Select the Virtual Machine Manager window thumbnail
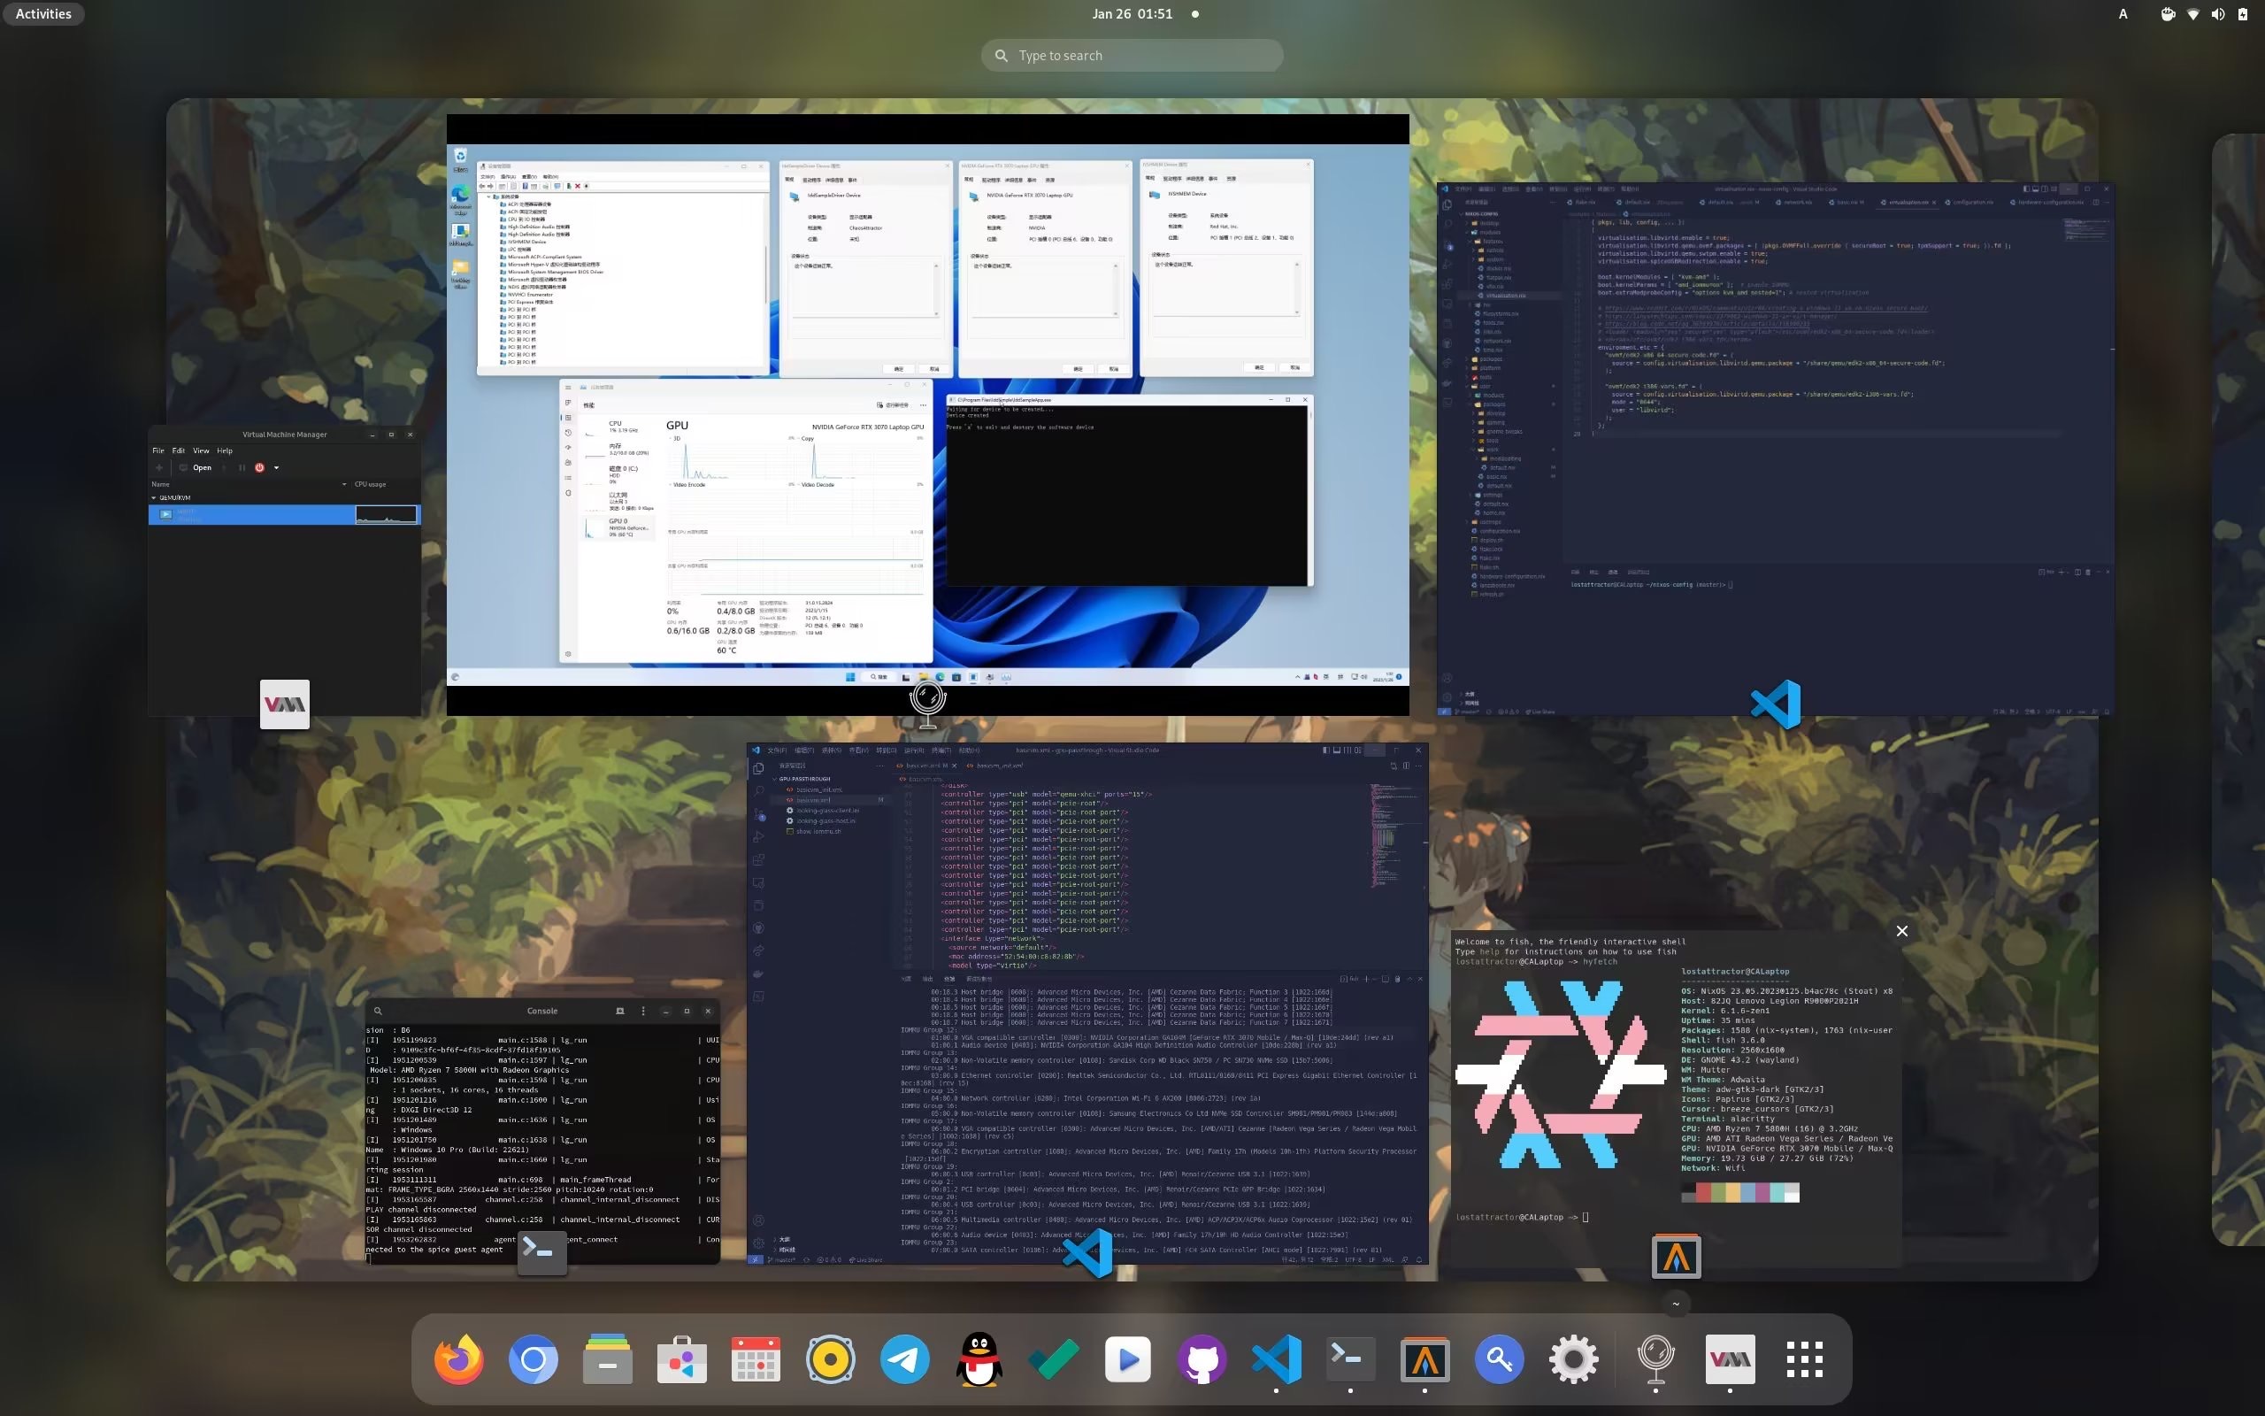This screenshot has height=1416, width=2265. pos(285,572)
